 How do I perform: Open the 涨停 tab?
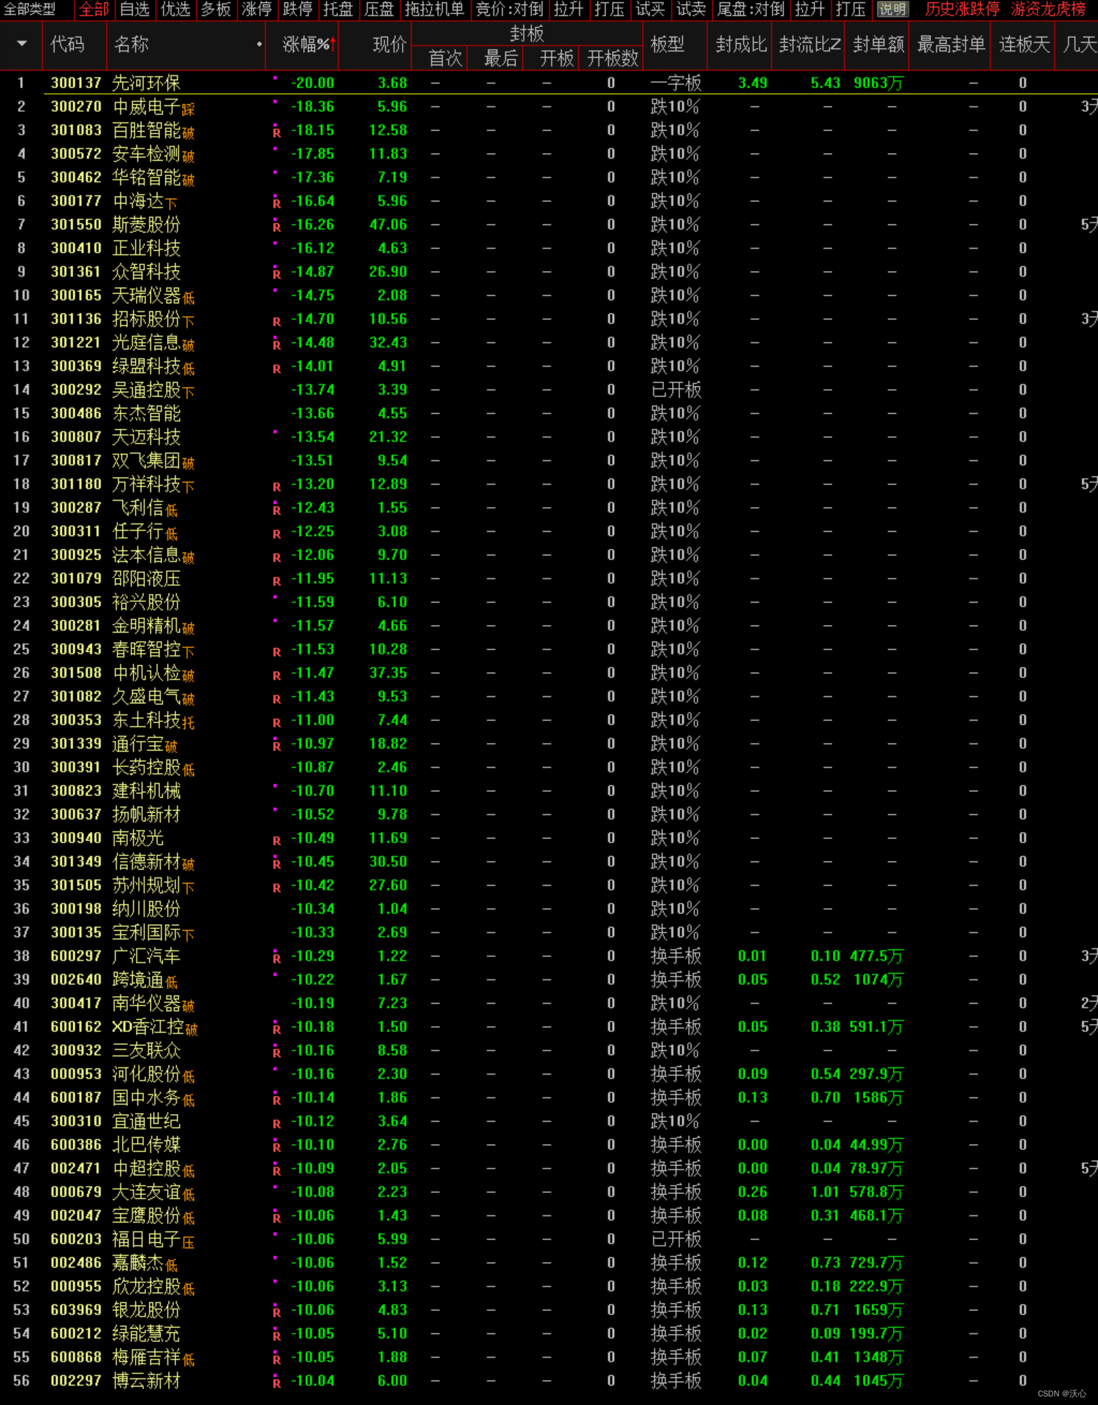[257, 9]
